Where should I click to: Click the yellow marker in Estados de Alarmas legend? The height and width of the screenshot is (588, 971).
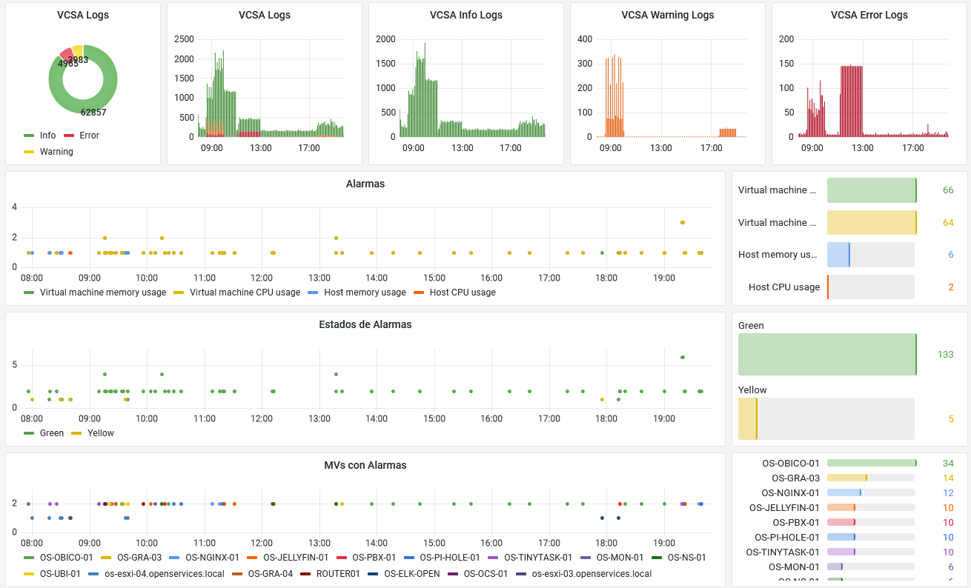click(x=76, y=433)
